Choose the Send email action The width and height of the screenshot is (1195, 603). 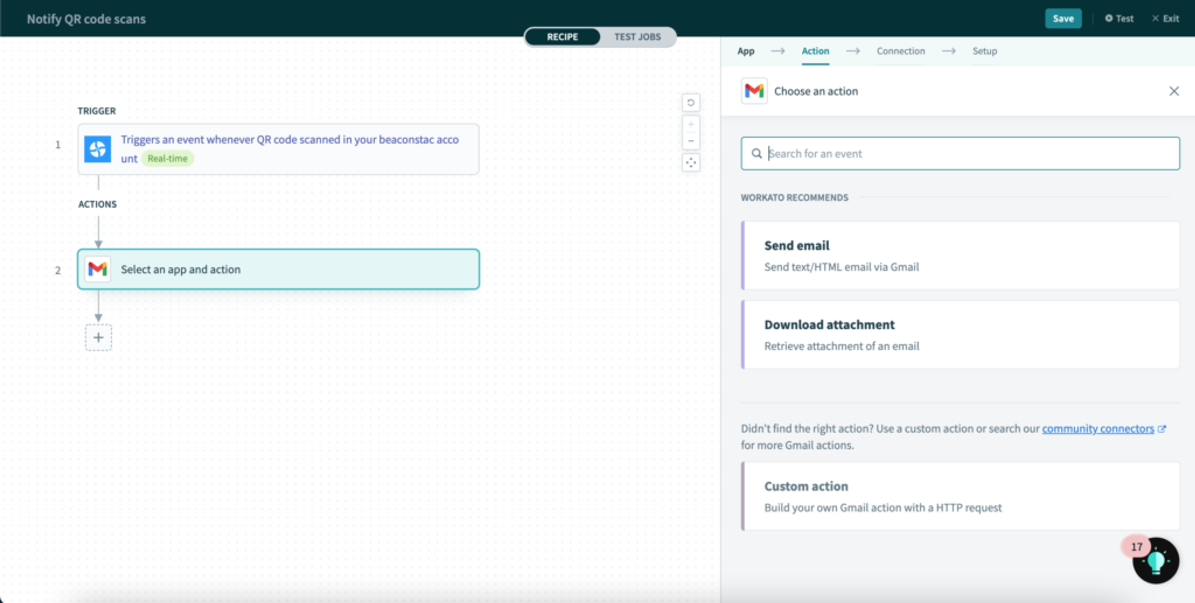pos(960,255)
